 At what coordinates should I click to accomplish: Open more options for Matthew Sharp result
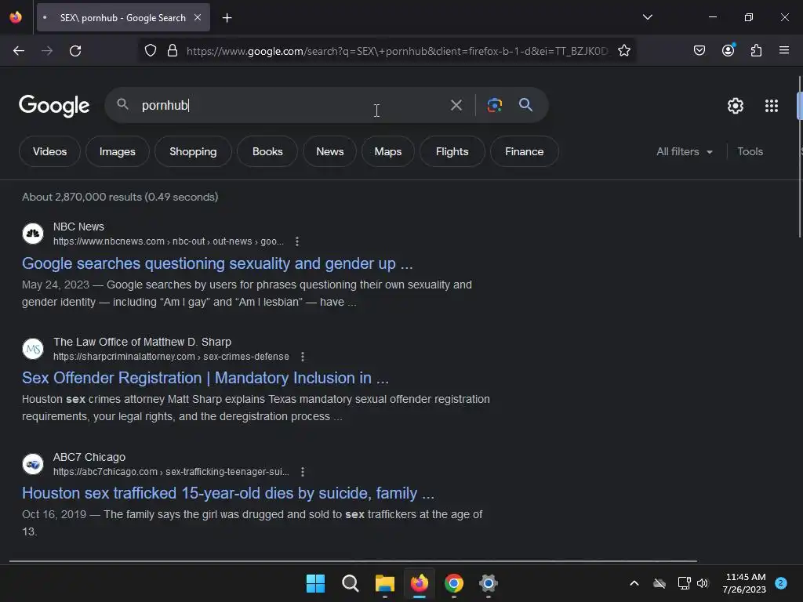[303, 357]
